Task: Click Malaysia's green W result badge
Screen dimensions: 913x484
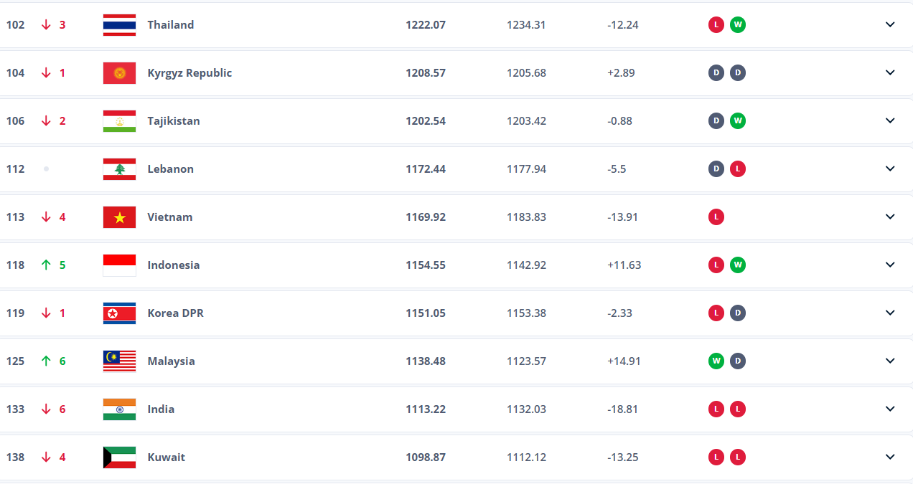Action: coord(716,361)
